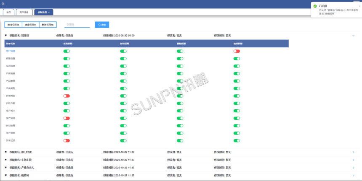Expand the 部门经理 permission group chevron
The height and width of the screenshot is (181, 362).
[x=353, y=152]
